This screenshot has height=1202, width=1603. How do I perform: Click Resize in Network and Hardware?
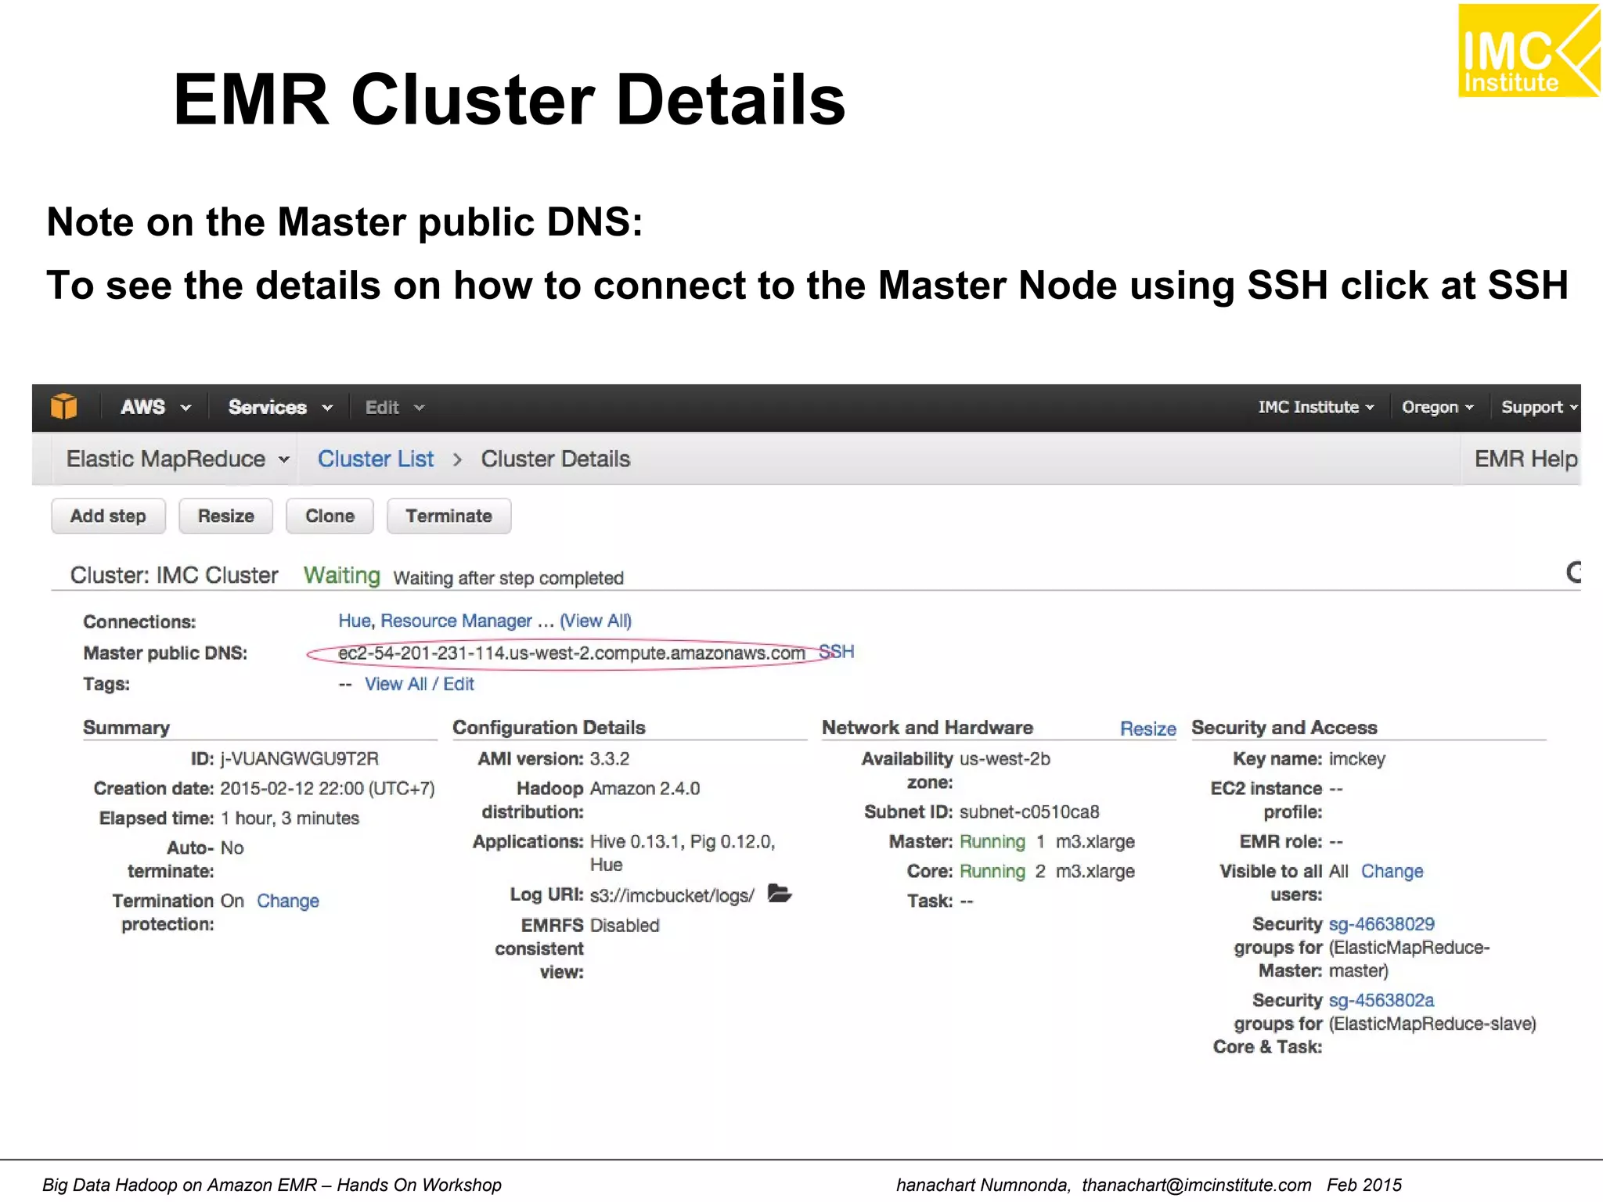click(1147, 729)
